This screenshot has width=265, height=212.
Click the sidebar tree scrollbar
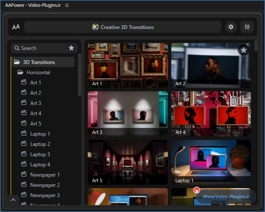tap(79, 75)
